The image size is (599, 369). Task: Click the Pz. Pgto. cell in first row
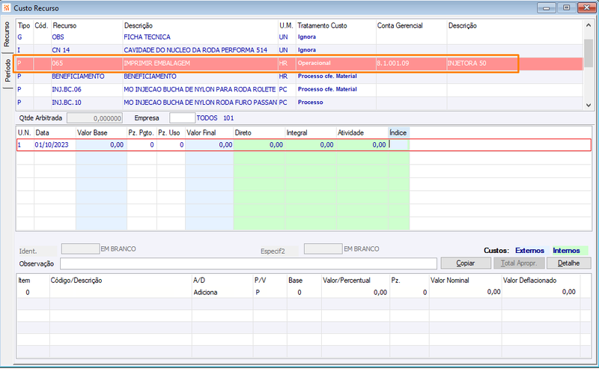tap(142, 144)
